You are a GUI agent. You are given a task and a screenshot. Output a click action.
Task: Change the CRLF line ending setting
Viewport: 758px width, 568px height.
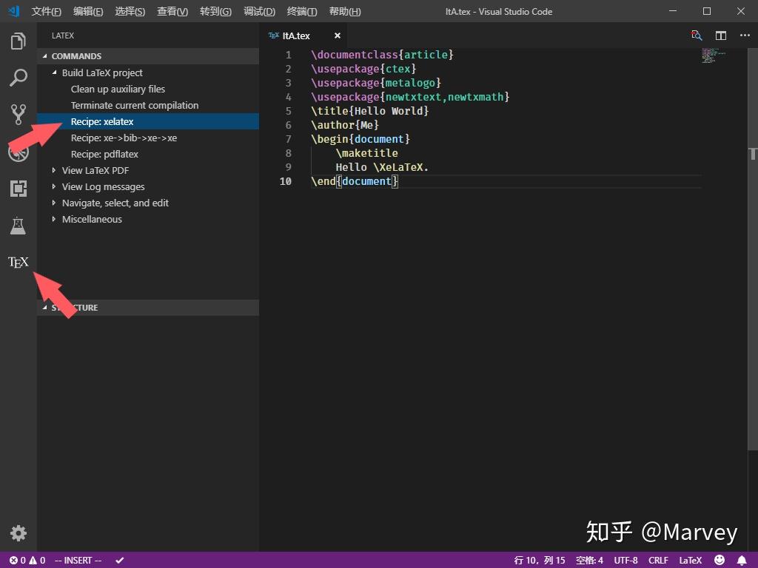tap(658, 560)
